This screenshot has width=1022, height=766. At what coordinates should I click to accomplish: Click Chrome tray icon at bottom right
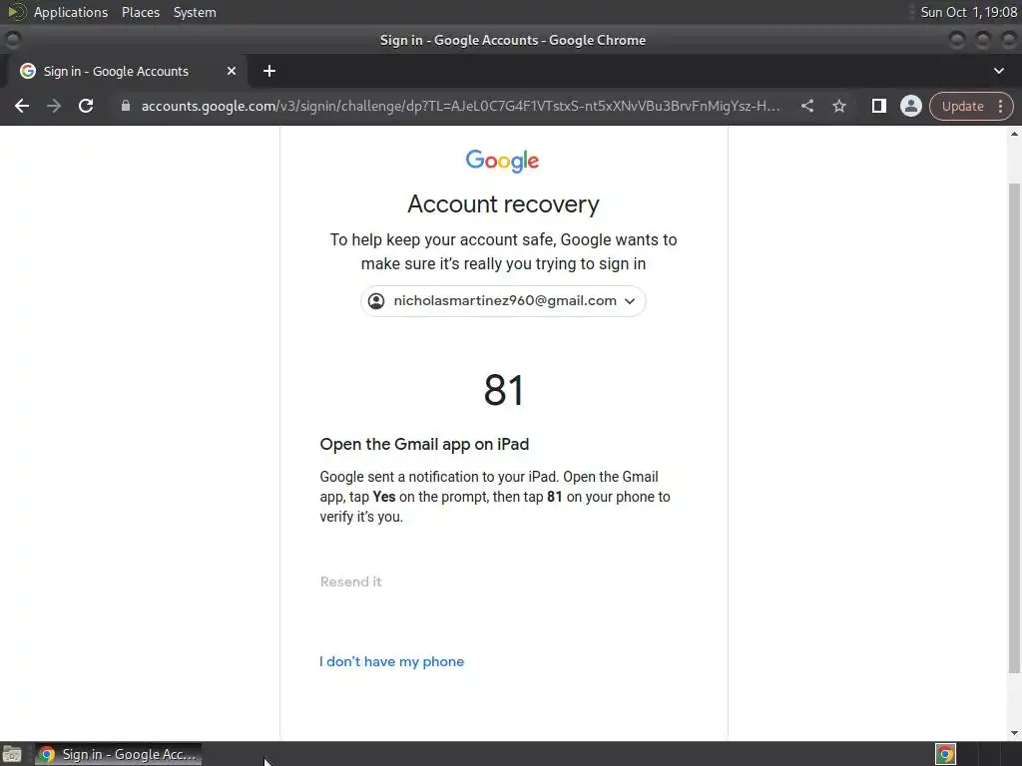945,754
